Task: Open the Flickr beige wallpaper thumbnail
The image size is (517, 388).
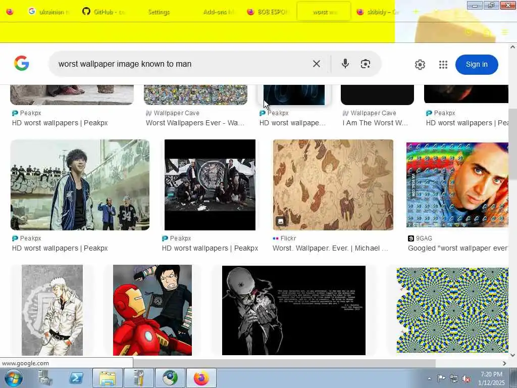Action: 333,185
